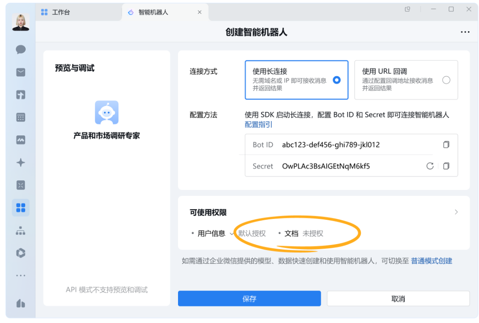Open the more options ellipsis near 创建智能机器人
479x323 pixels.
[465, 32]
